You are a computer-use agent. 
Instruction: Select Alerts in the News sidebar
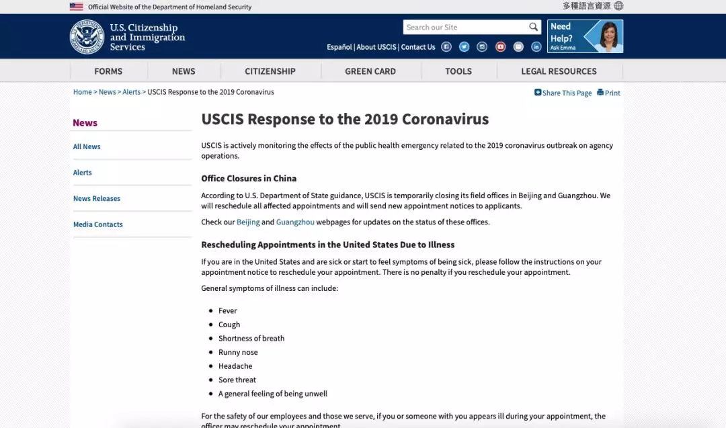pos(83,173)
